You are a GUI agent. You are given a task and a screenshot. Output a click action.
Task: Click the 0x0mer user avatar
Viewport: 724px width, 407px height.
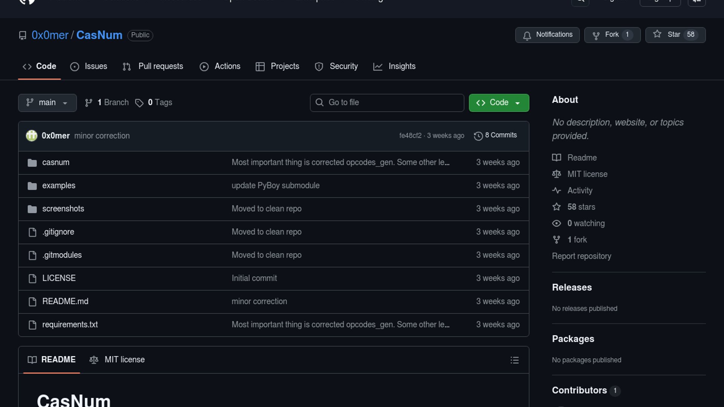31,135
